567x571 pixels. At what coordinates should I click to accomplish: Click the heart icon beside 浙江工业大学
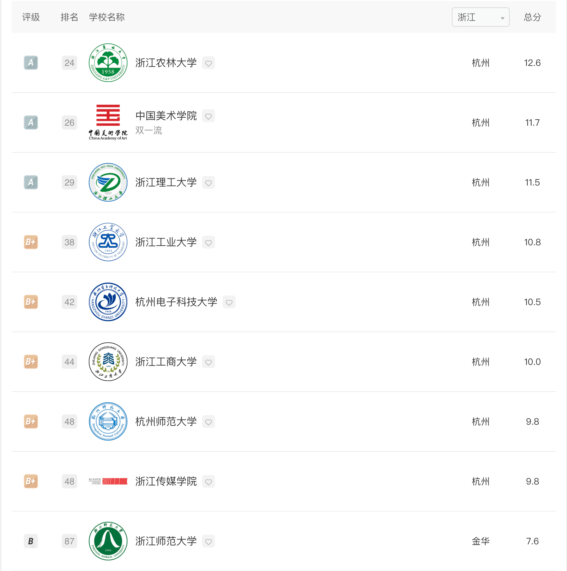click(209, 242)
